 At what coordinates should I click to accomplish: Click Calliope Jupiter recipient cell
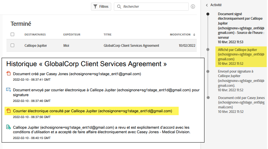[35, 45]
